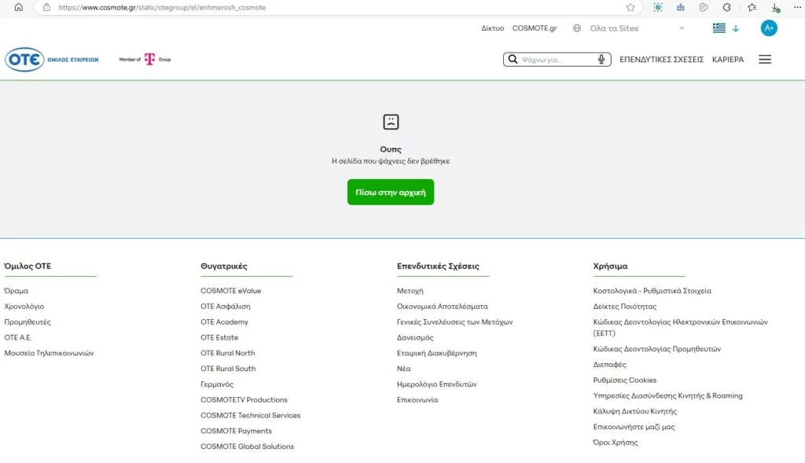This screenshot has height=463, width=805.
Task: Open the Χρονολόγιο footer link
Action: pyautogui.click(x=24, y=307)
